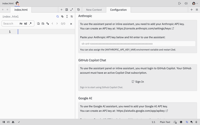The height and width of the screenshot is (125, 200).
Task: Click cursor position 1:1
Action: click(x=153, y=122)
